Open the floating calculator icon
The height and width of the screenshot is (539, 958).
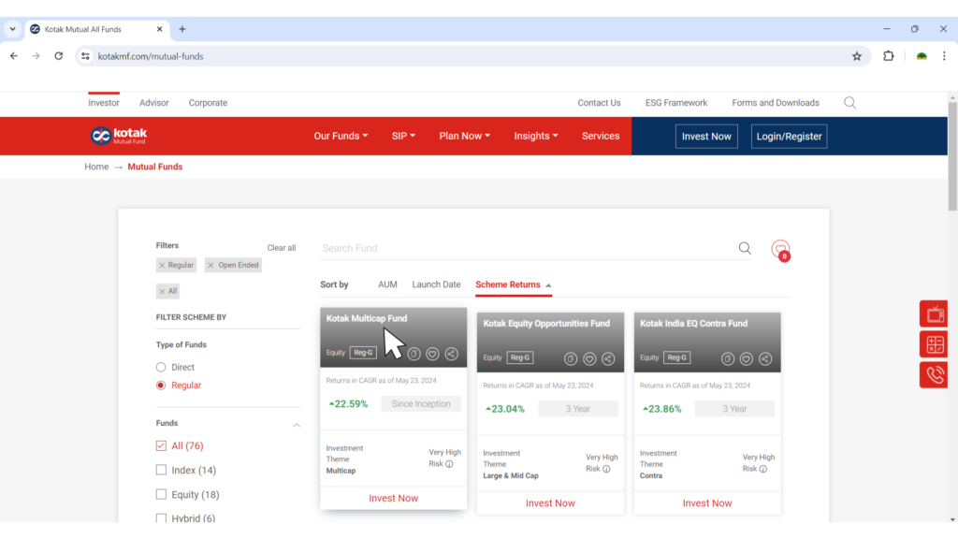(935, 344)
